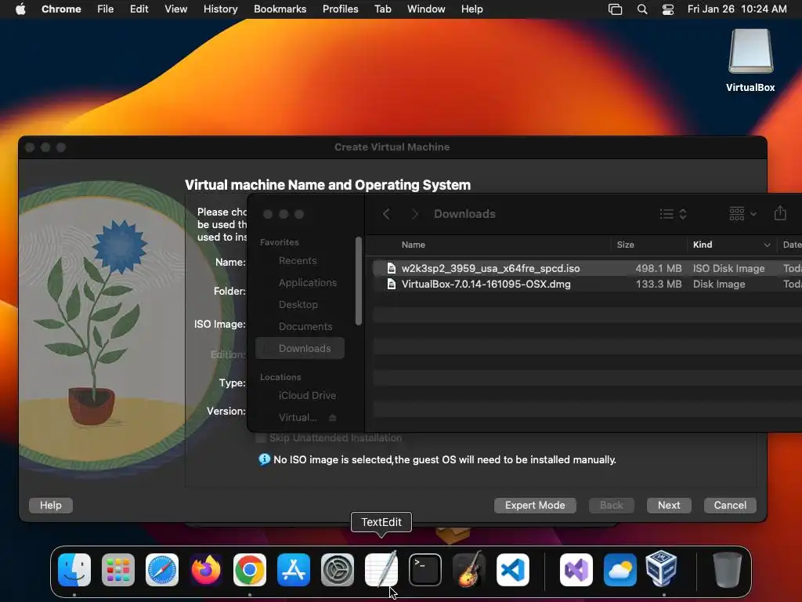The width and height of the screenshot is (802, 602).
Task: Open Visual Studio purple dock icon
Action: click(x=576, y=570)
